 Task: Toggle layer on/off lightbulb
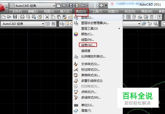click(68, 24)
